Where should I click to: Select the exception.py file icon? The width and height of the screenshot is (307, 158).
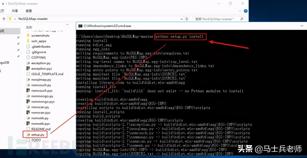(28, 63)
